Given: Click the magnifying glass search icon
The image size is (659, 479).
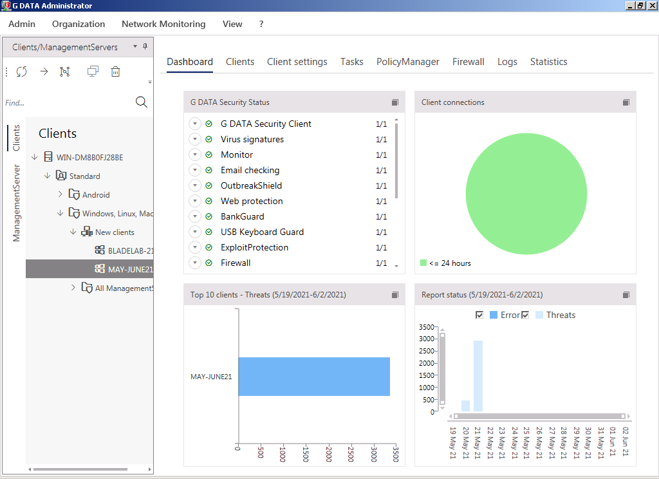Looking at the screenshot, I should point(142,102).
